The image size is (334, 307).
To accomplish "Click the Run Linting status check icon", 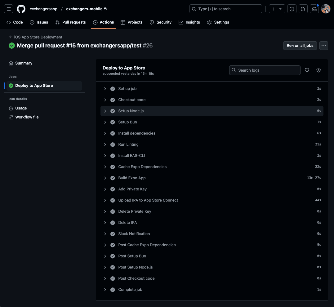I will [113, 145].
